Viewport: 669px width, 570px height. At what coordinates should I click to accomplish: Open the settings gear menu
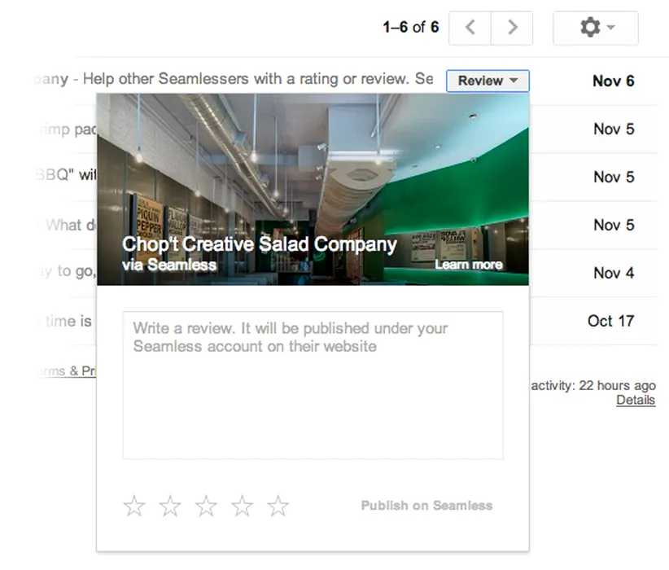(x=595, y=28)
